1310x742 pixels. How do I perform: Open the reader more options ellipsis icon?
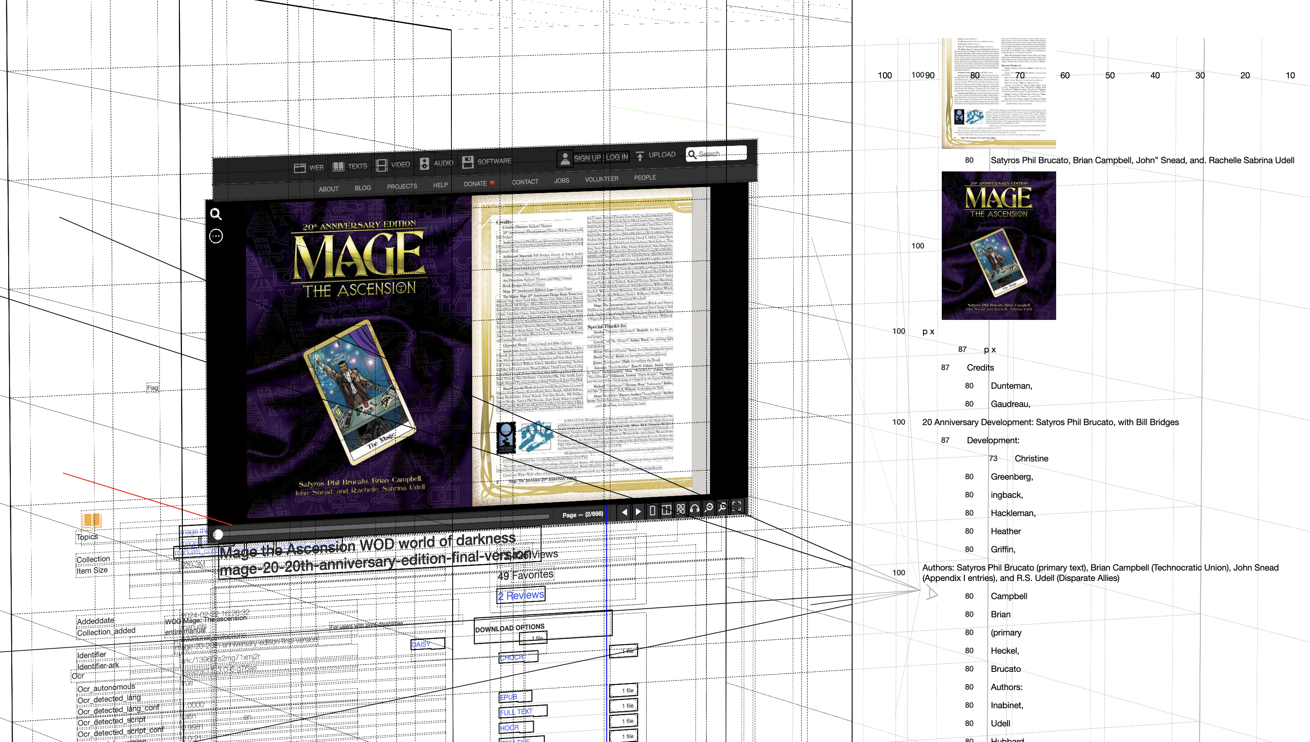tap(216, 236)
